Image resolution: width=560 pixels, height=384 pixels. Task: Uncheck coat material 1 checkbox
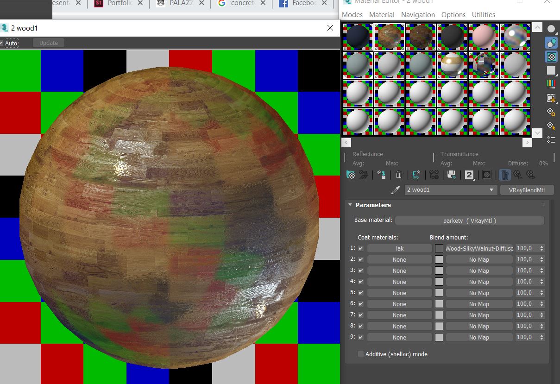(361, 248)
